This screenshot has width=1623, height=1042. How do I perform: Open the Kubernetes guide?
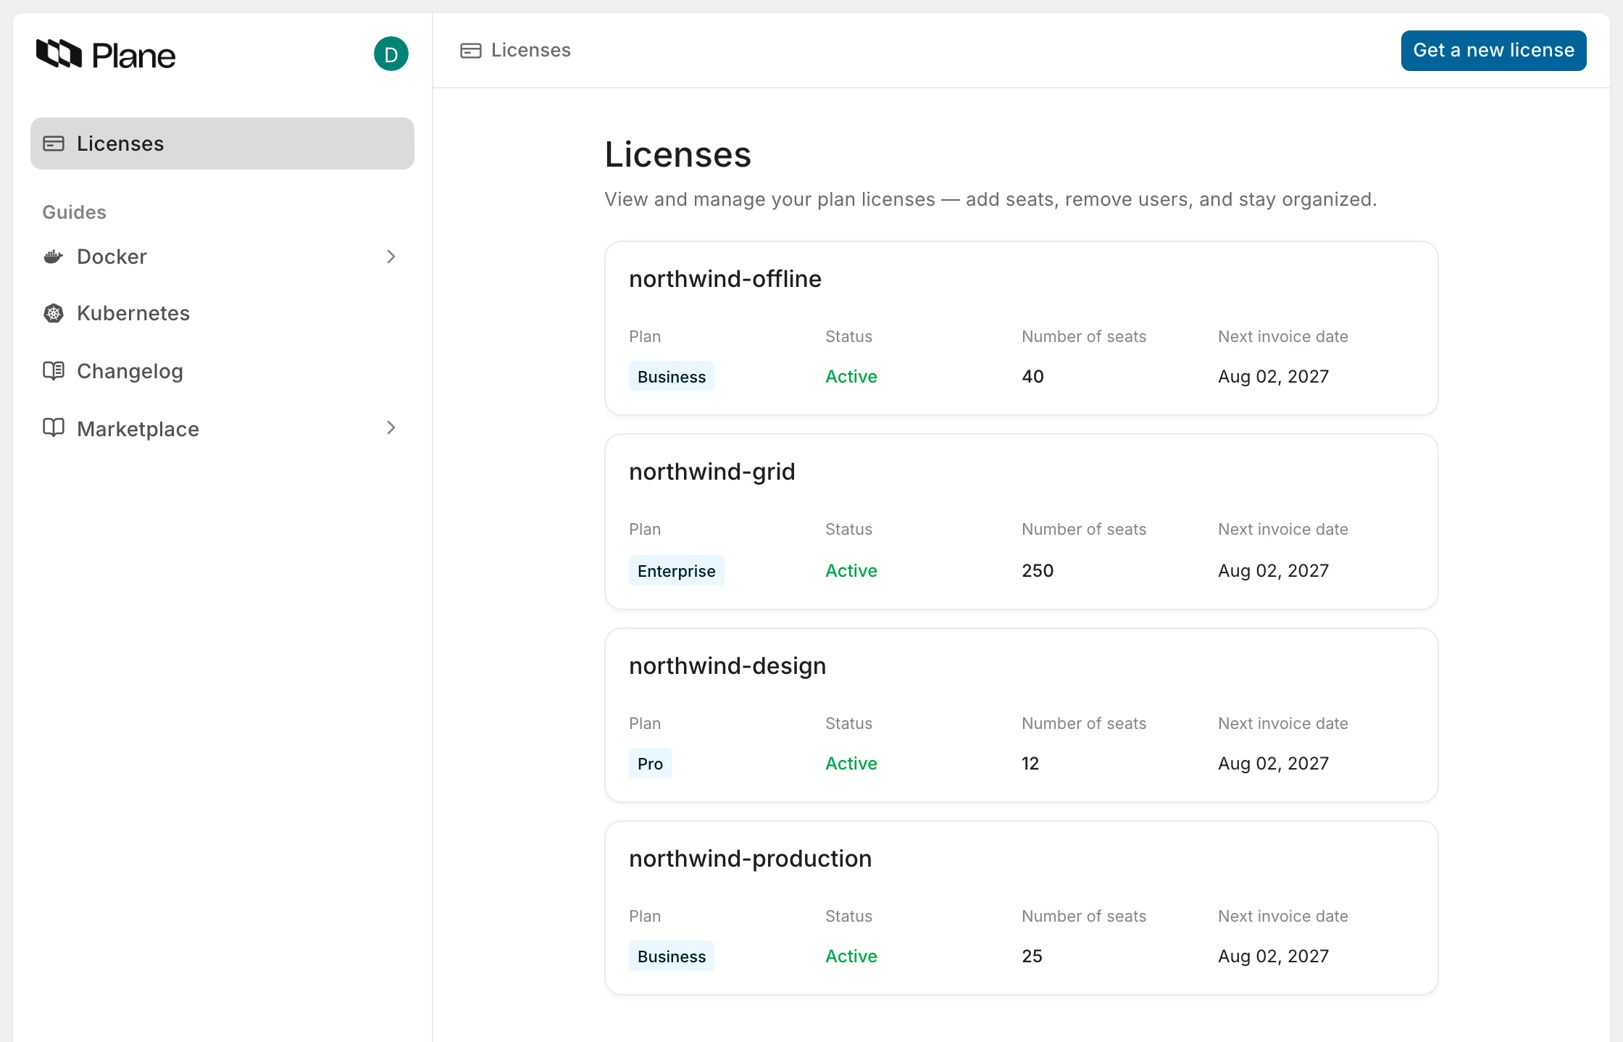coord(222,313)
